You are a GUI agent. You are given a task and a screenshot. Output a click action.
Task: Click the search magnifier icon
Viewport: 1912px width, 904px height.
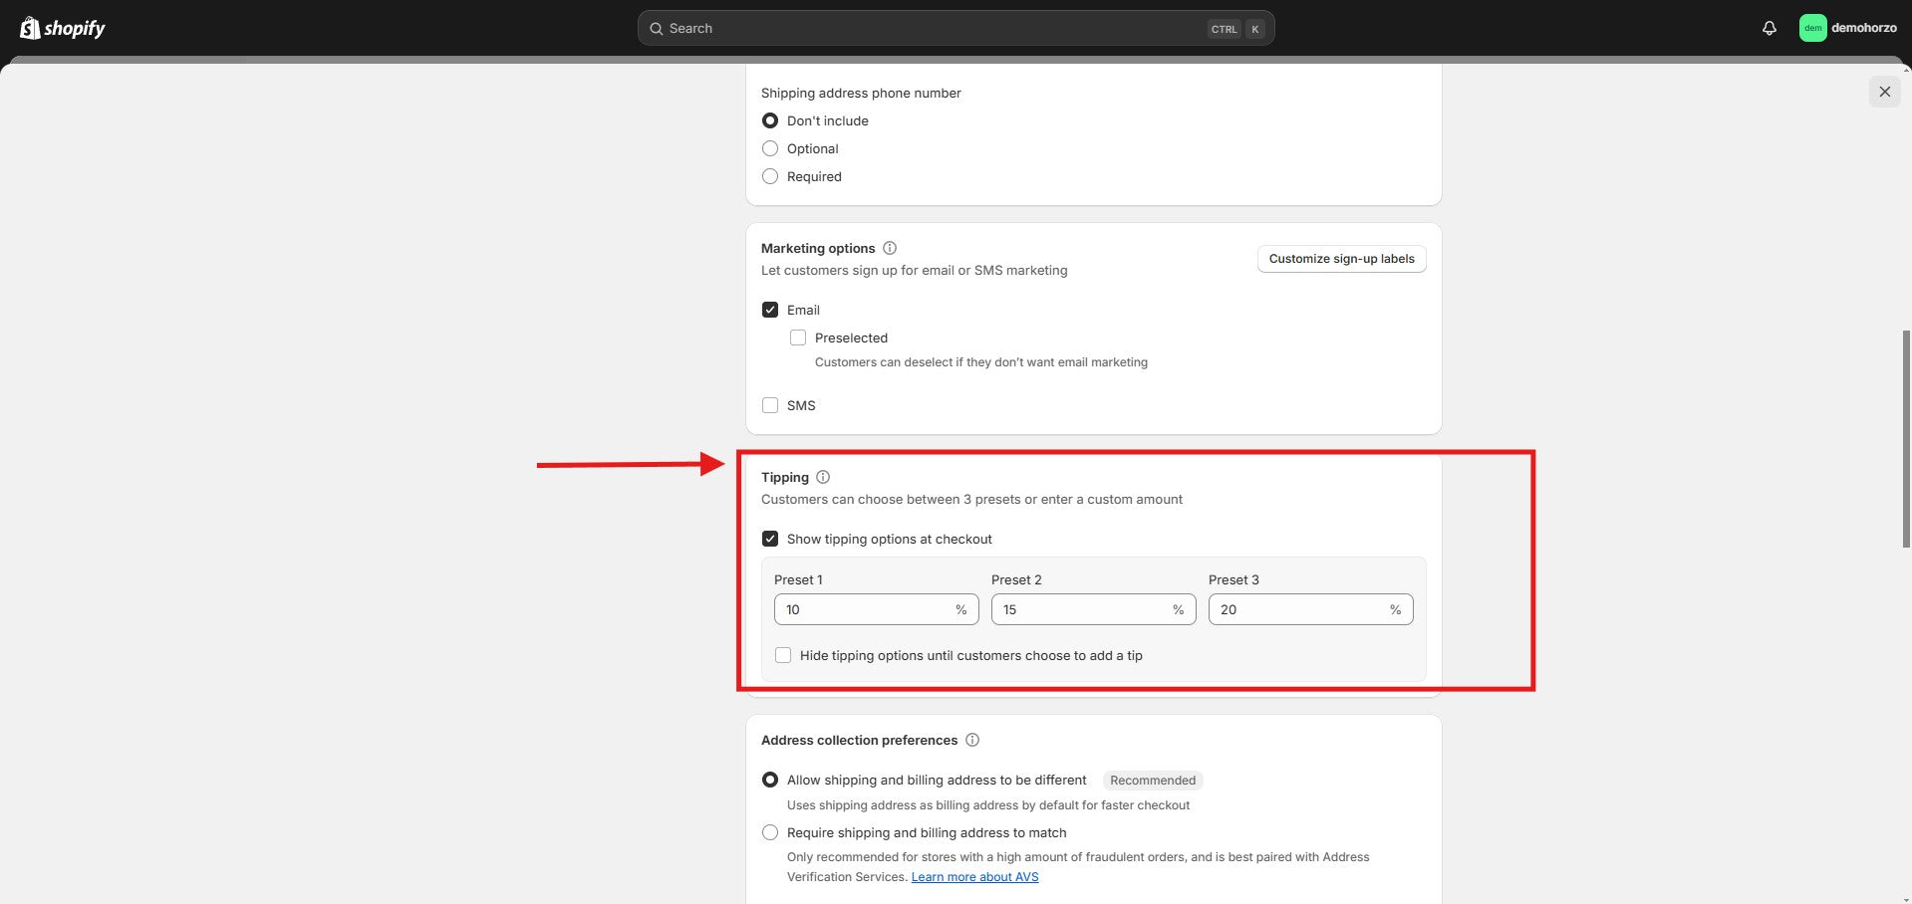(657, 29)
